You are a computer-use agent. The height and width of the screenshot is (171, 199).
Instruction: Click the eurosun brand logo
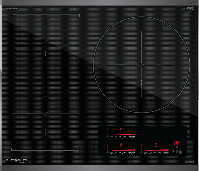click(16, 160)
